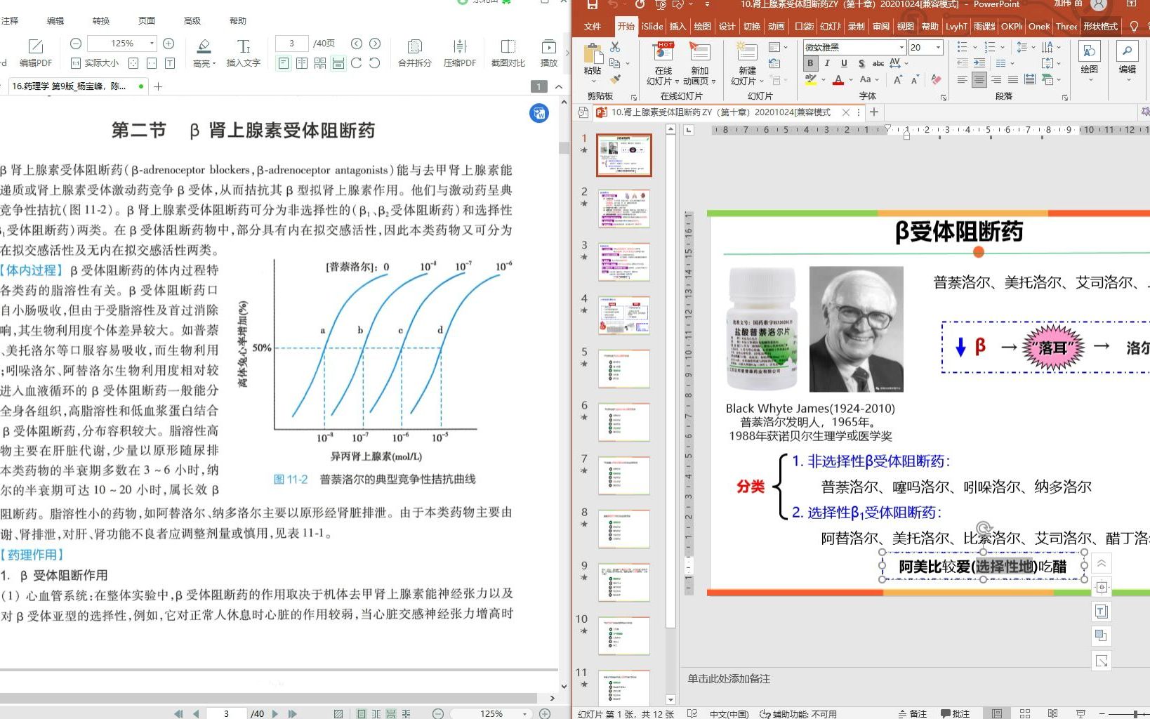The height and width of the screenshot is (719, 1150).
Task: Rotate the PDF page counterclockwise
Action: (376, 63)
